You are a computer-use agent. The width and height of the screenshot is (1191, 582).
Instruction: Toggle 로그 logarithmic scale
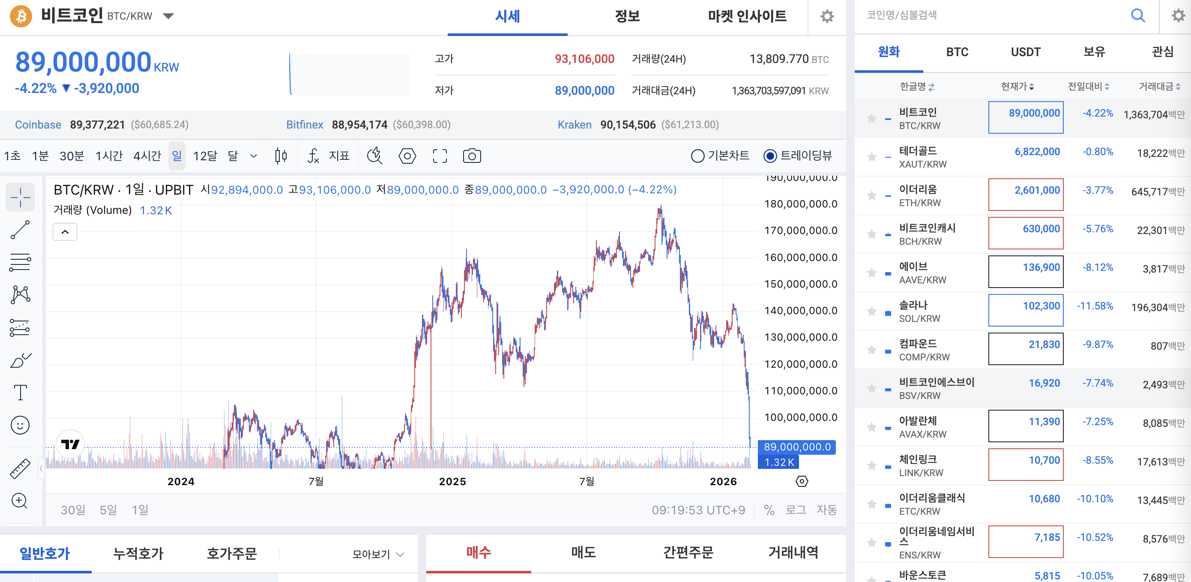point(796,510)
